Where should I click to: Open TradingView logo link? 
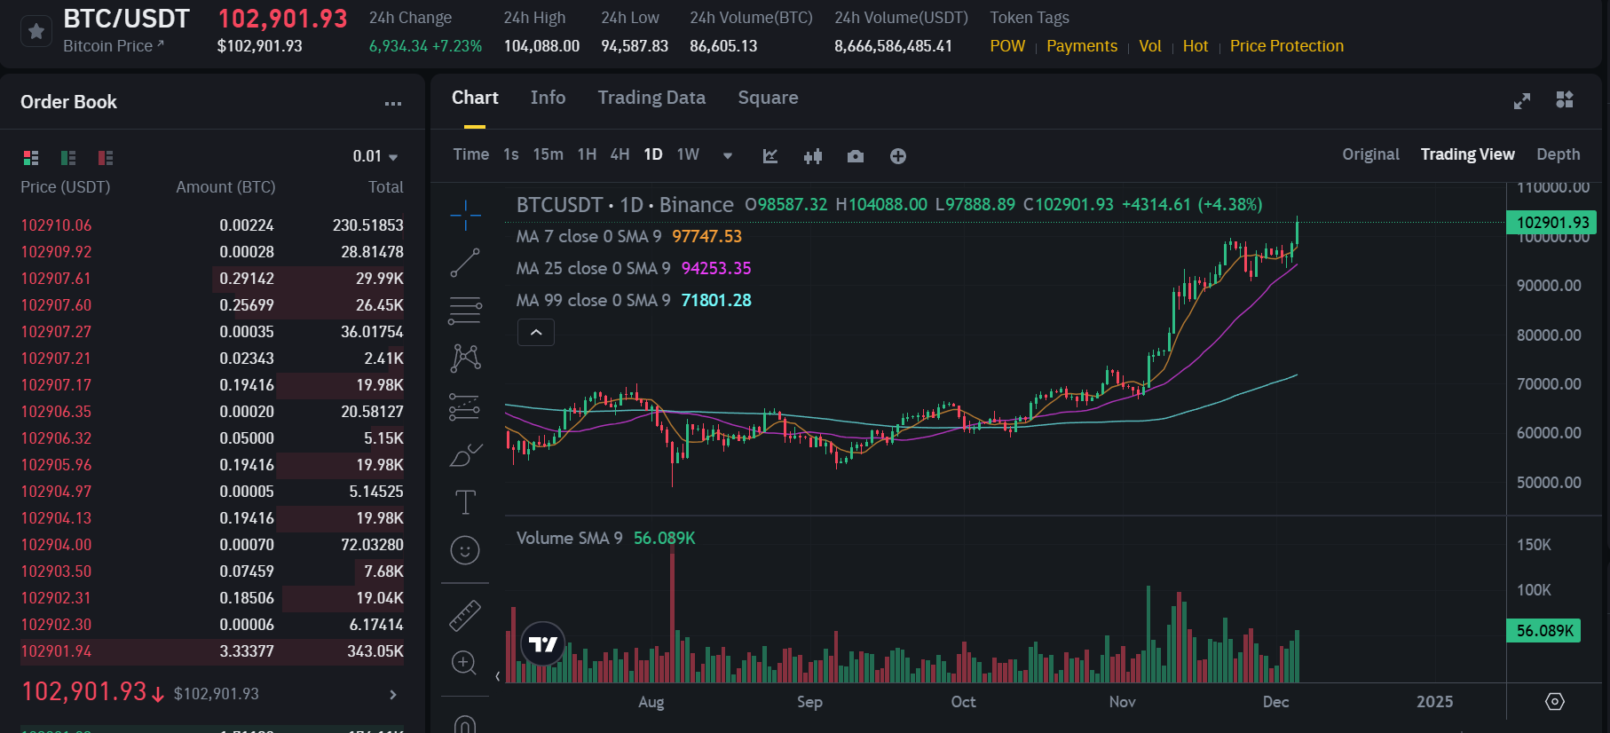(x=543, y=643)
